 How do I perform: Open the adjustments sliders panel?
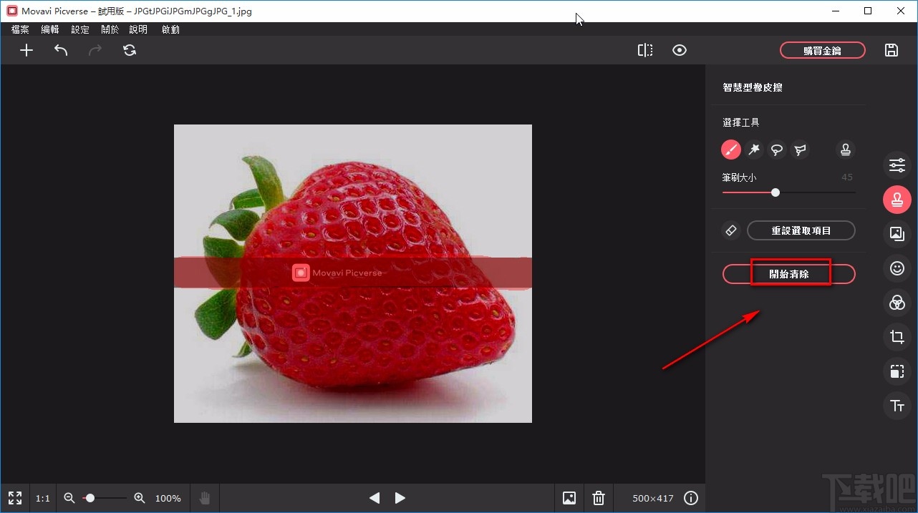coord(897,165)
